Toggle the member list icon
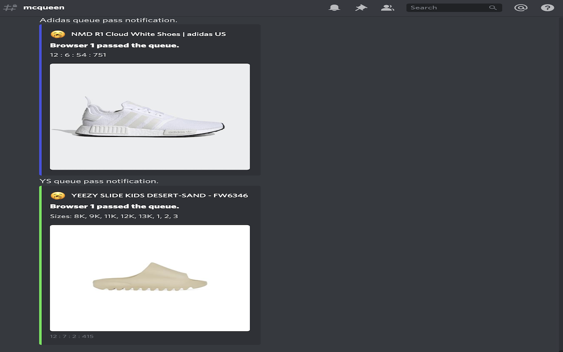This screenshot has height=352, width=563. [x=388, y=7]
